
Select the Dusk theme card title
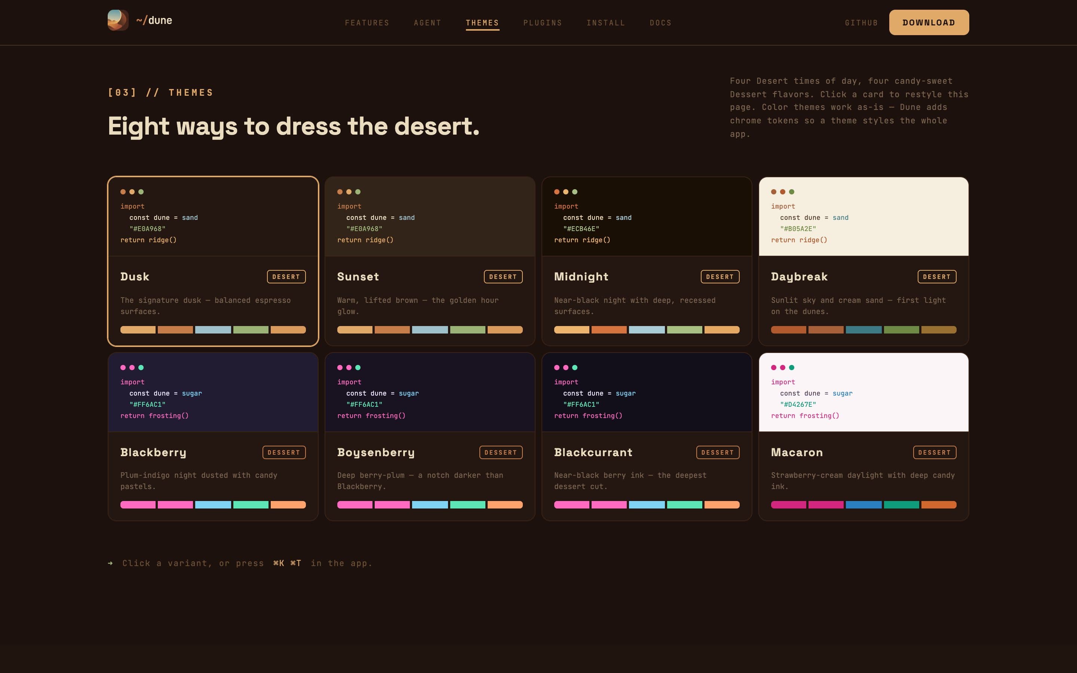135,276
